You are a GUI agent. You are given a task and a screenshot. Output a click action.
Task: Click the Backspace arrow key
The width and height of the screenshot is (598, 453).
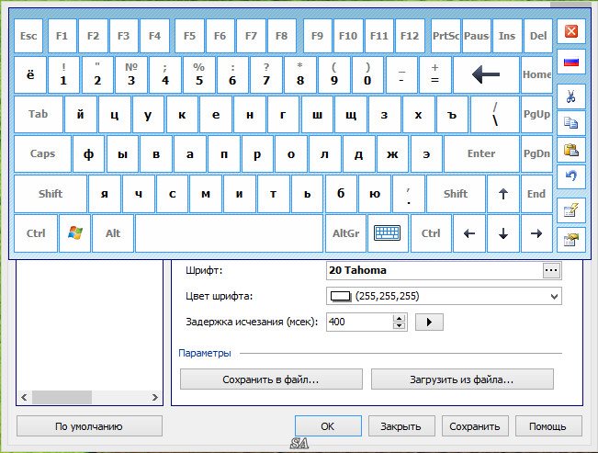[486, 74]
